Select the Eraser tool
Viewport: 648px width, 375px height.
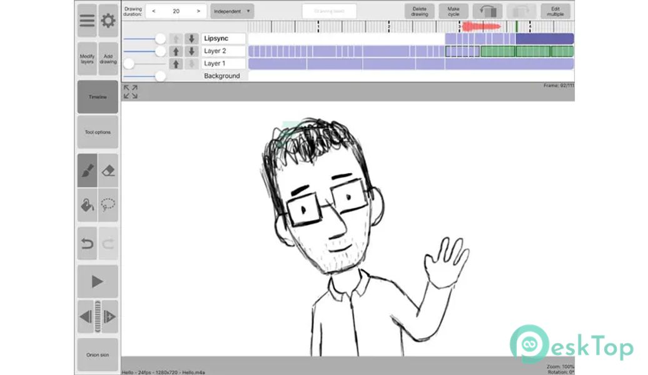click(x=108, y=171)
